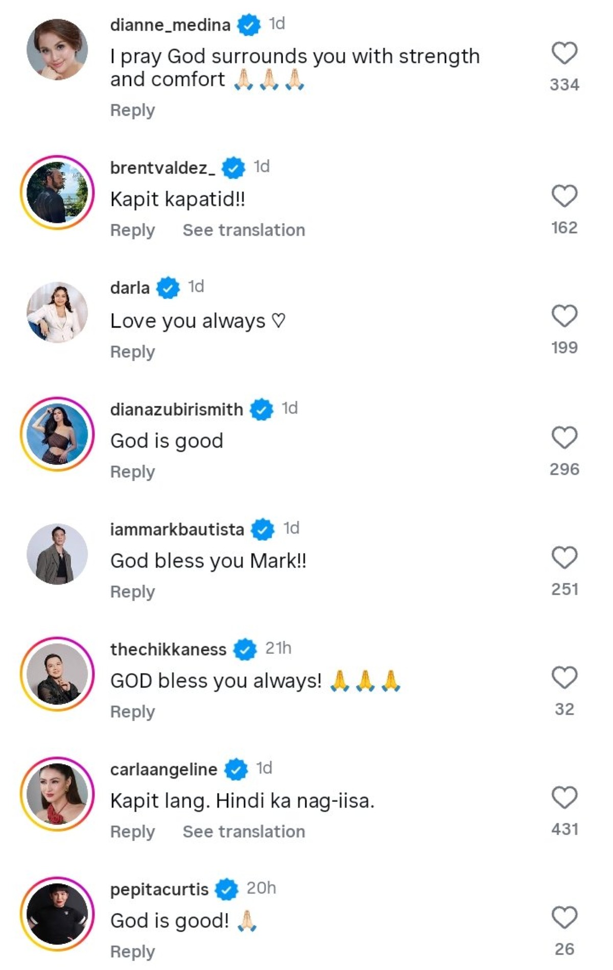View pepitacurtis's story avatar

click(x=57, y=914)
